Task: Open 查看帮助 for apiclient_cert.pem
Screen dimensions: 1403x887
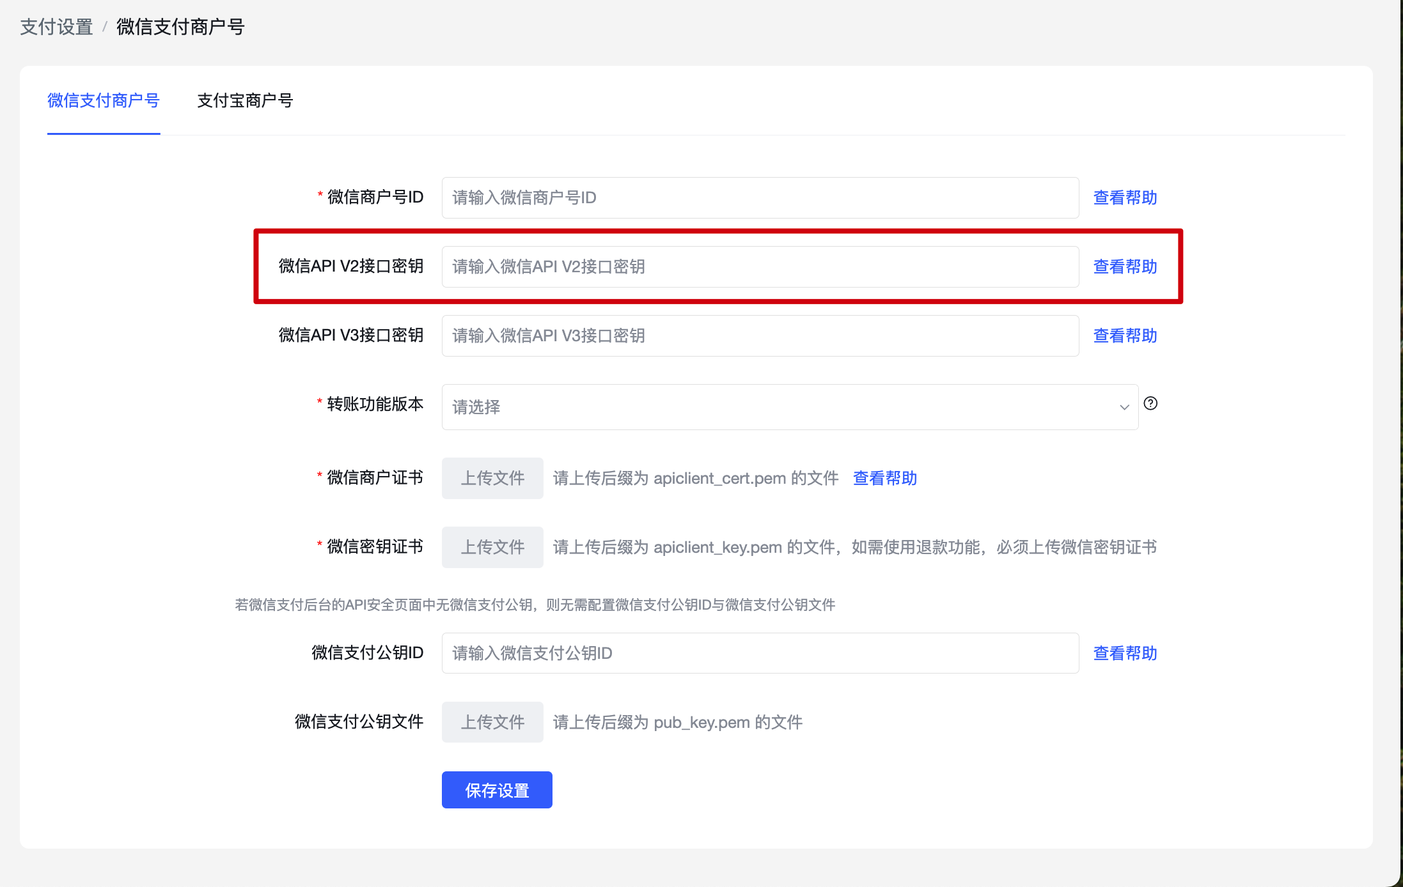Action: 885,478
